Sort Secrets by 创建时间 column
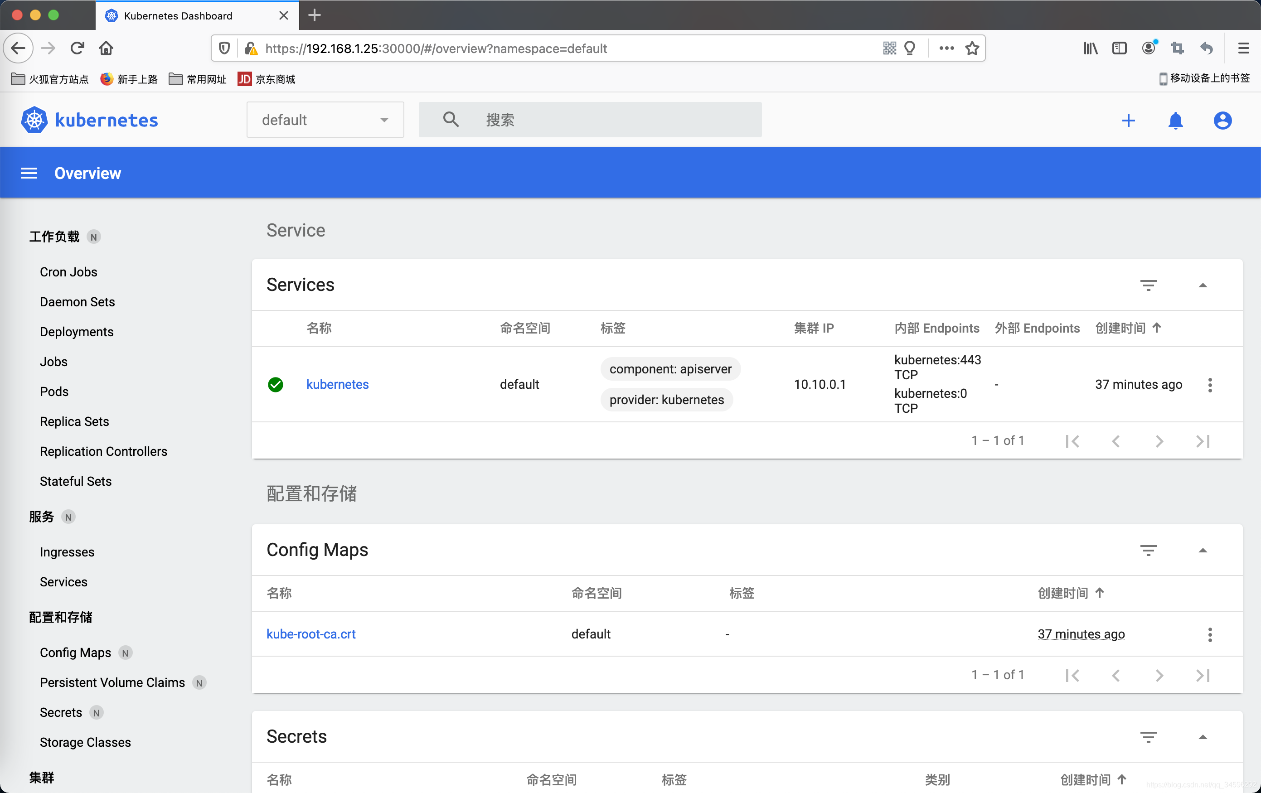Viewport: 1261px width, 793px height. tap(1093, 779)
